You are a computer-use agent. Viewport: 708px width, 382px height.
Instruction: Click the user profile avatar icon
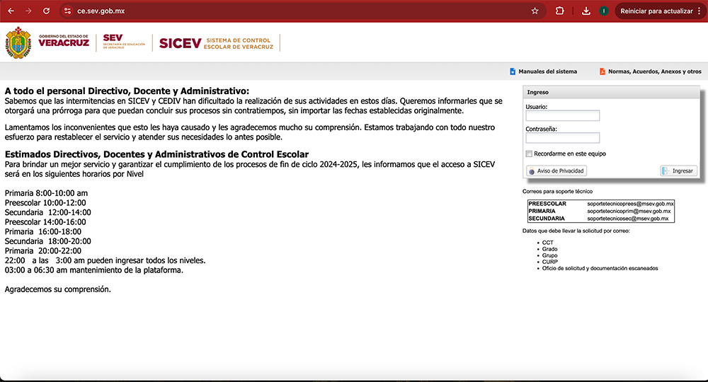[x=604, y=11]
